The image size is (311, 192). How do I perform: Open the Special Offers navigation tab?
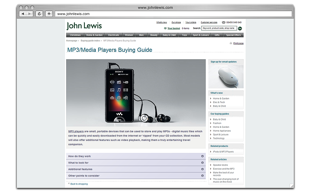233,35
